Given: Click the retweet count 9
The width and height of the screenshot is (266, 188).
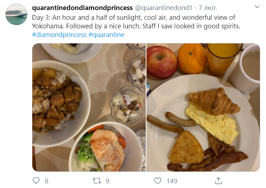Looking at the screenshot, I should (107, 181).
